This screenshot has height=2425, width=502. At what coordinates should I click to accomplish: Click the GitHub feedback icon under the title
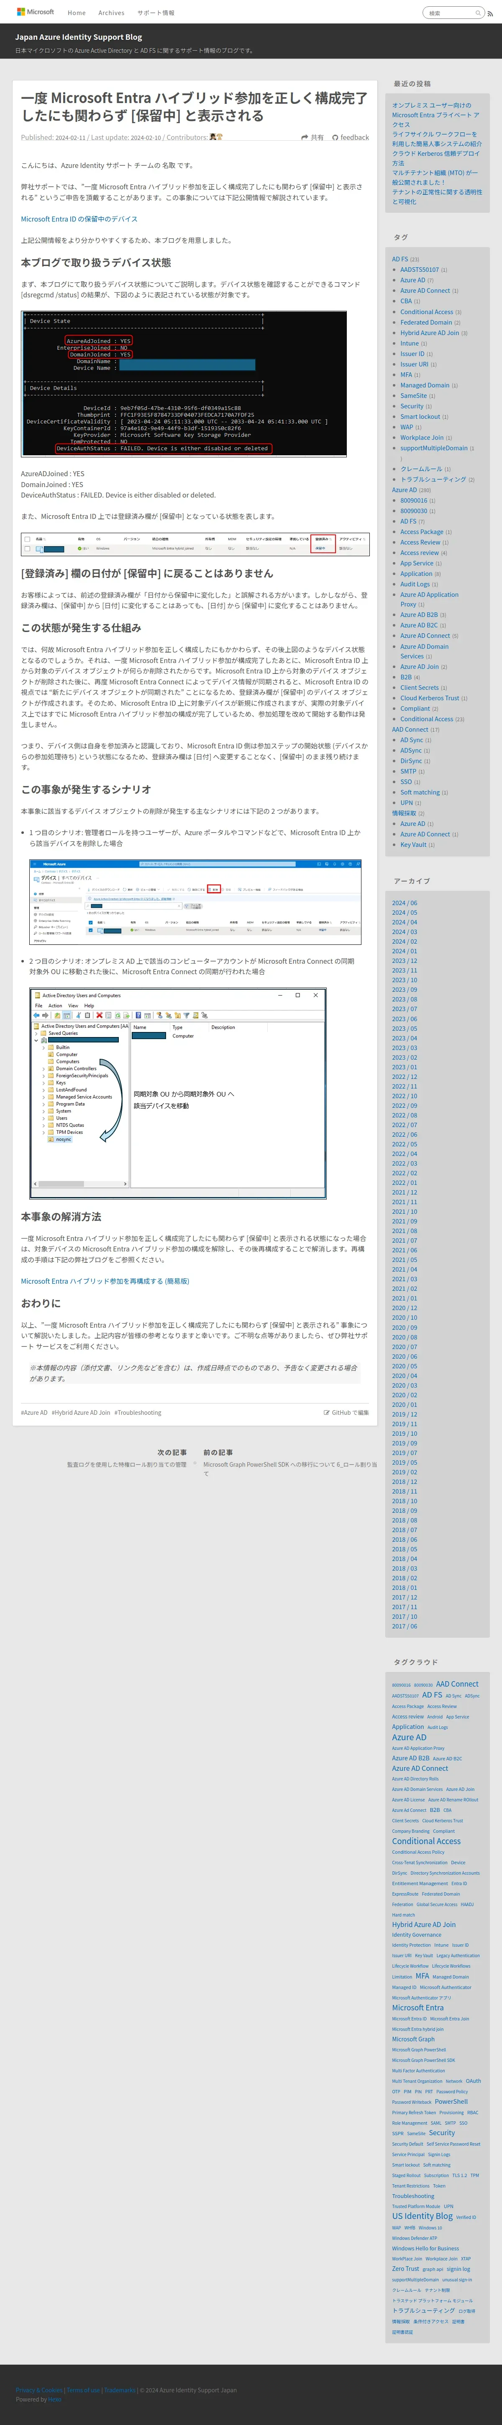335,137
